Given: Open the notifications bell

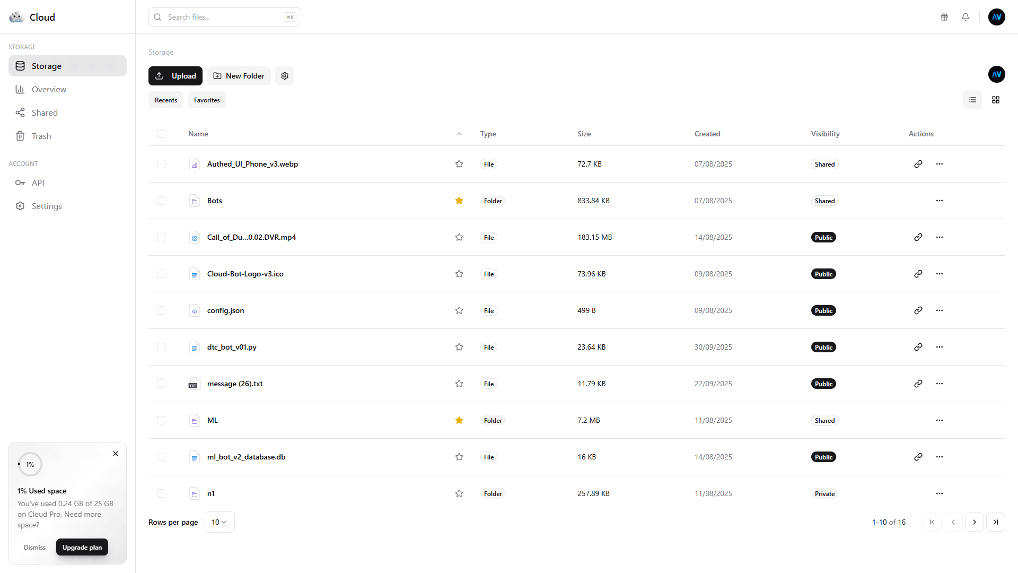Looking at the screenshot, I should point(966,17).
